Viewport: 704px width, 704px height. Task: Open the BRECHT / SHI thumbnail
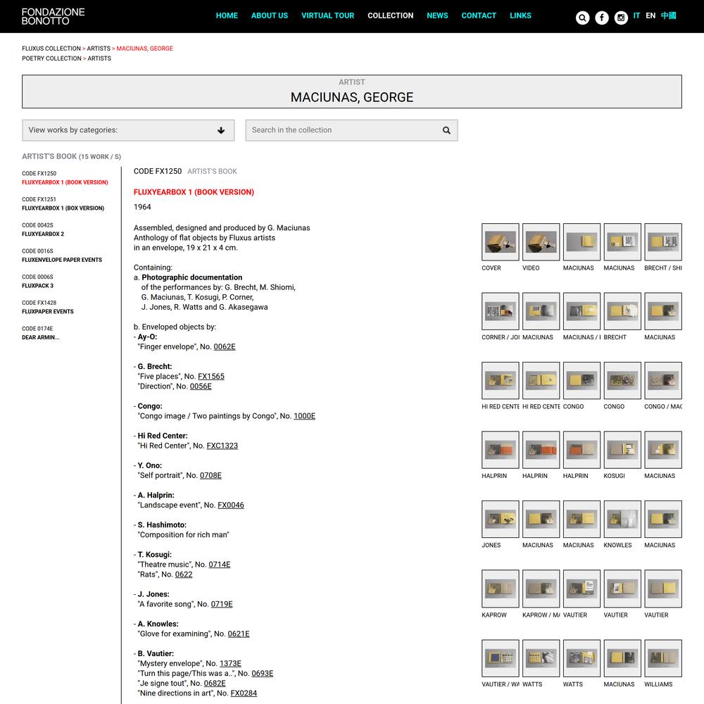coord(663,242)
